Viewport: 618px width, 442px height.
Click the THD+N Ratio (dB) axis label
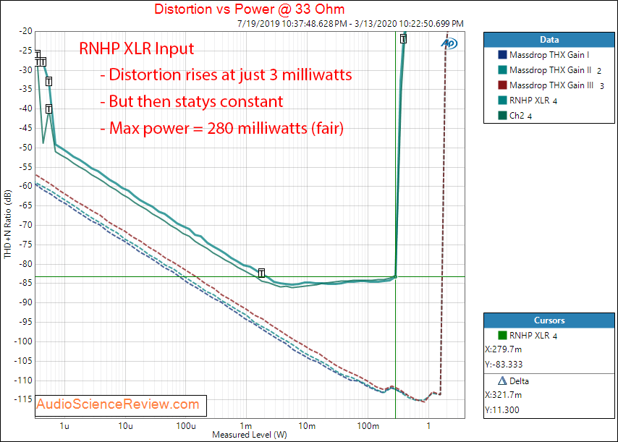(x=7, y=224)
